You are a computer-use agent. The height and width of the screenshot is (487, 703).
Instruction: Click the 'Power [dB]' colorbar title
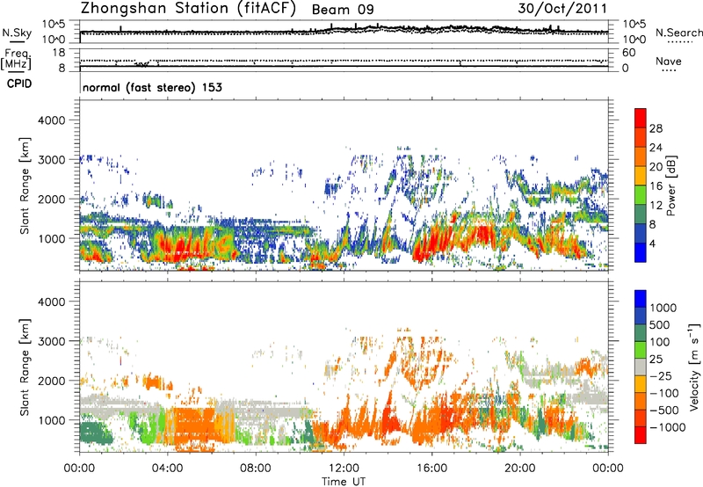click(x=670, y=185)
